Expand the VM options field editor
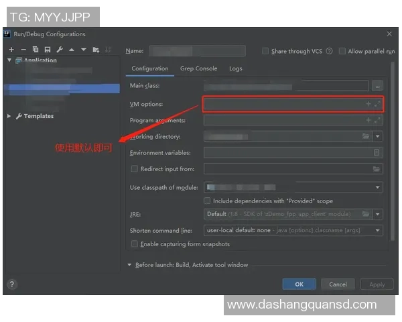The image size is (402, 322). tap(377, 104)
